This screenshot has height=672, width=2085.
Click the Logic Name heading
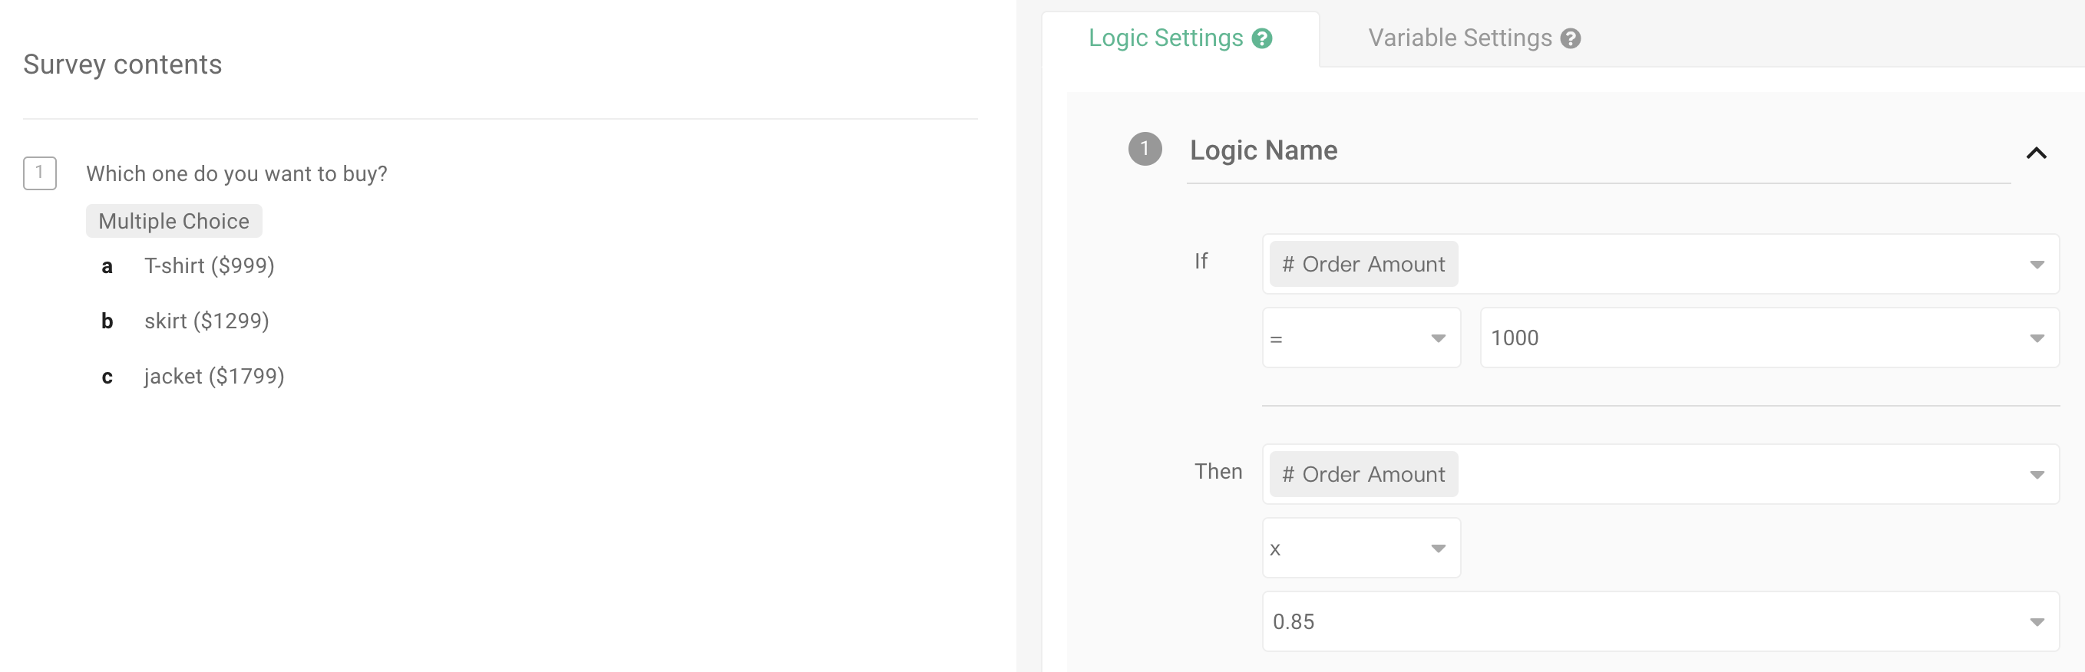[x=1264, y=150]
